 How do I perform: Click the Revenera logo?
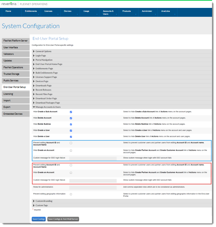click(9, 4)
